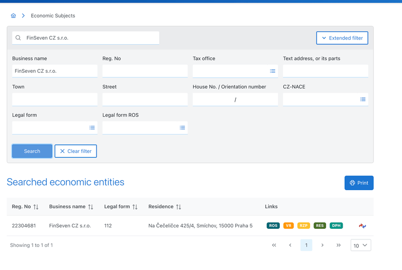
Task: Click the Clear filter button
Action: pyautogui.click(x=76, y=151)
